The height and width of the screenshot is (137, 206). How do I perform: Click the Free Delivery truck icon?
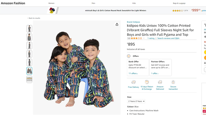(134, 82)
